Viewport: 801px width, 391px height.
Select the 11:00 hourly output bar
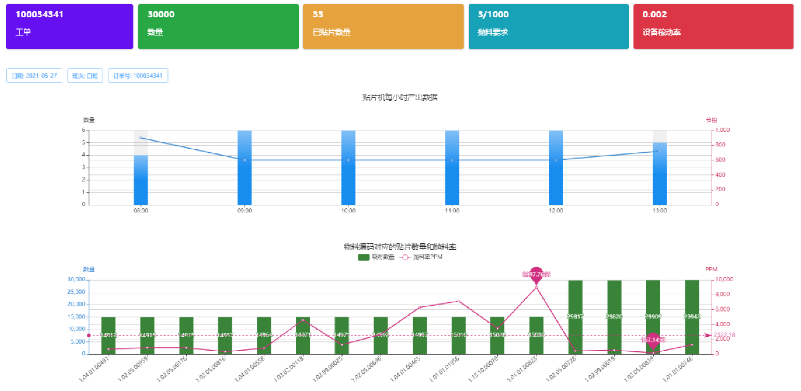(x=452, y=167)
